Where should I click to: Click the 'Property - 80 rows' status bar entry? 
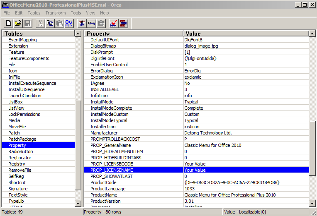coord(153,212)
